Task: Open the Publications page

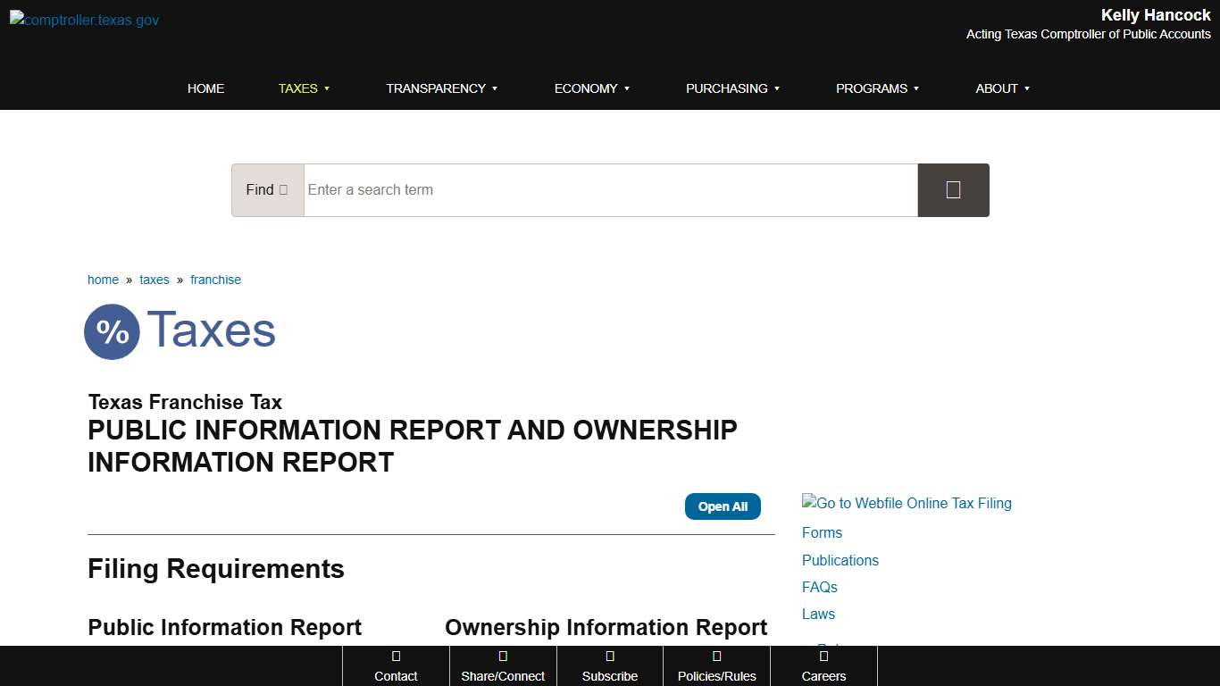Action: tap(840, 560)
